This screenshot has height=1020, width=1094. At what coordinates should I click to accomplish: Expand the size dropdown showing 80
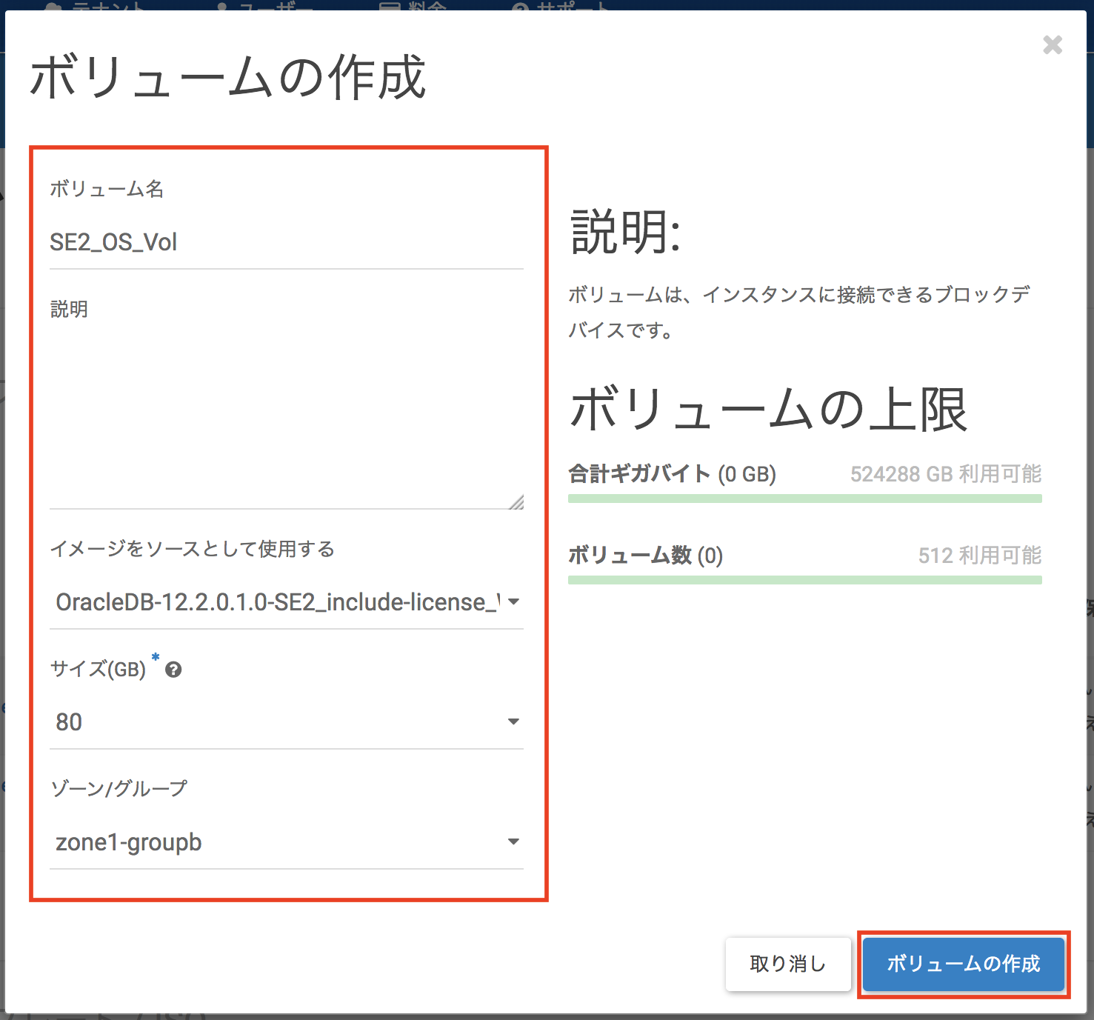[286, 722]
